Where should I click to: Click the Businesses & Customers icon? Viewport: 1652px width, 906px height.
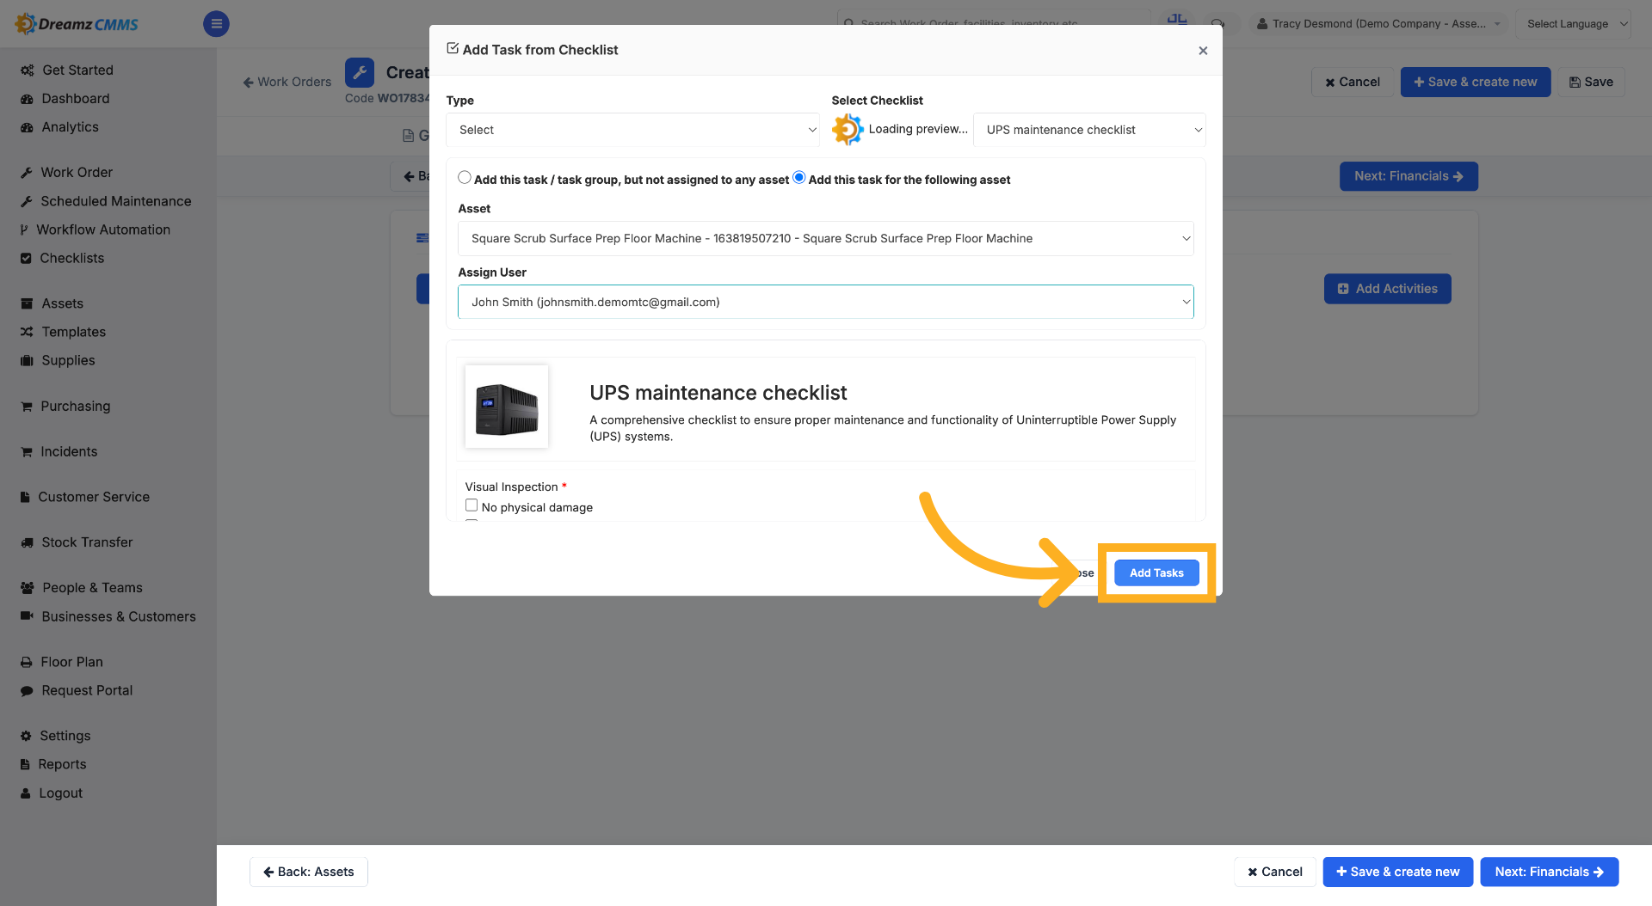[27, 616]
